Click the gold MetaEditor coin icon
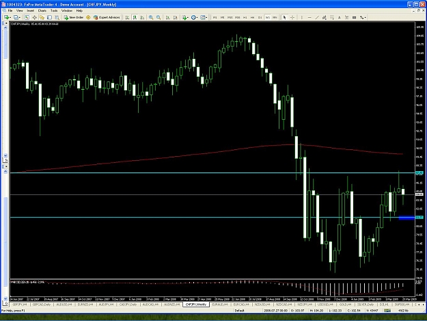The height and width of the screenshot is (321, 427). point(88,18)
